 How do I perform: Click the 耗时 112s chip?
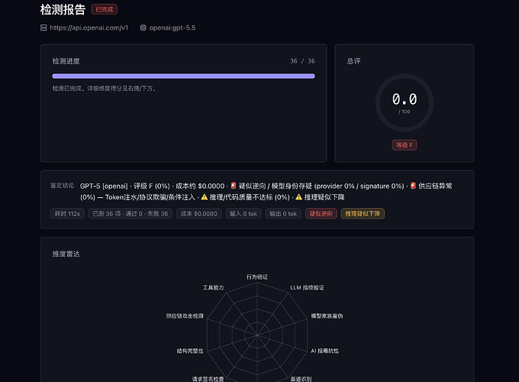coord(67,214)
